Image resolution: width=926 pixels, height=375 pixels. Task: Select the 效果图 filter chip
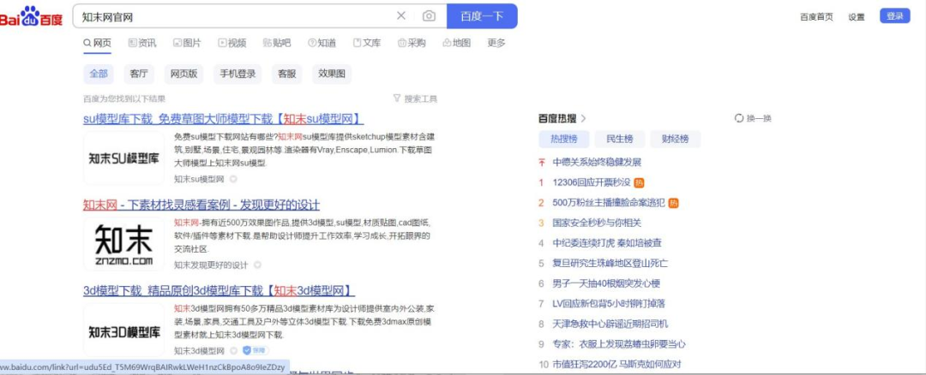[332, 74]
